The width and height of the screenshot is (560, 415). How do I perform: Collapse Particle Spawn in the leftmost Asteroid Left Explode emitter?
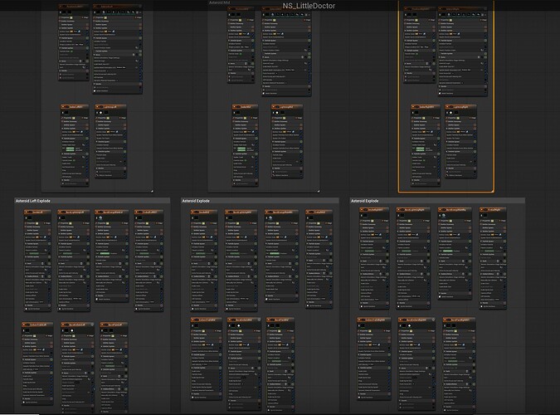point(25,242)
